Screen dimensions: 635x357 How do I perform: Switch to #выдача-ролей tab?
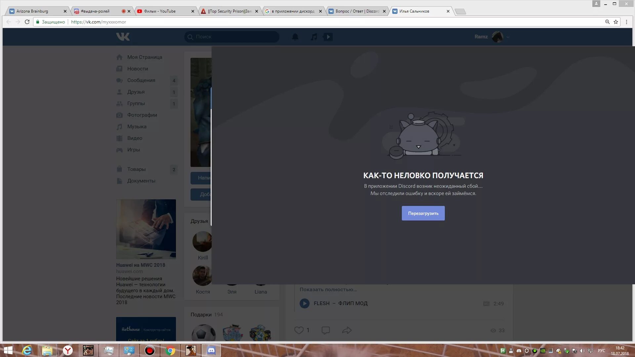tap(101, 11)
